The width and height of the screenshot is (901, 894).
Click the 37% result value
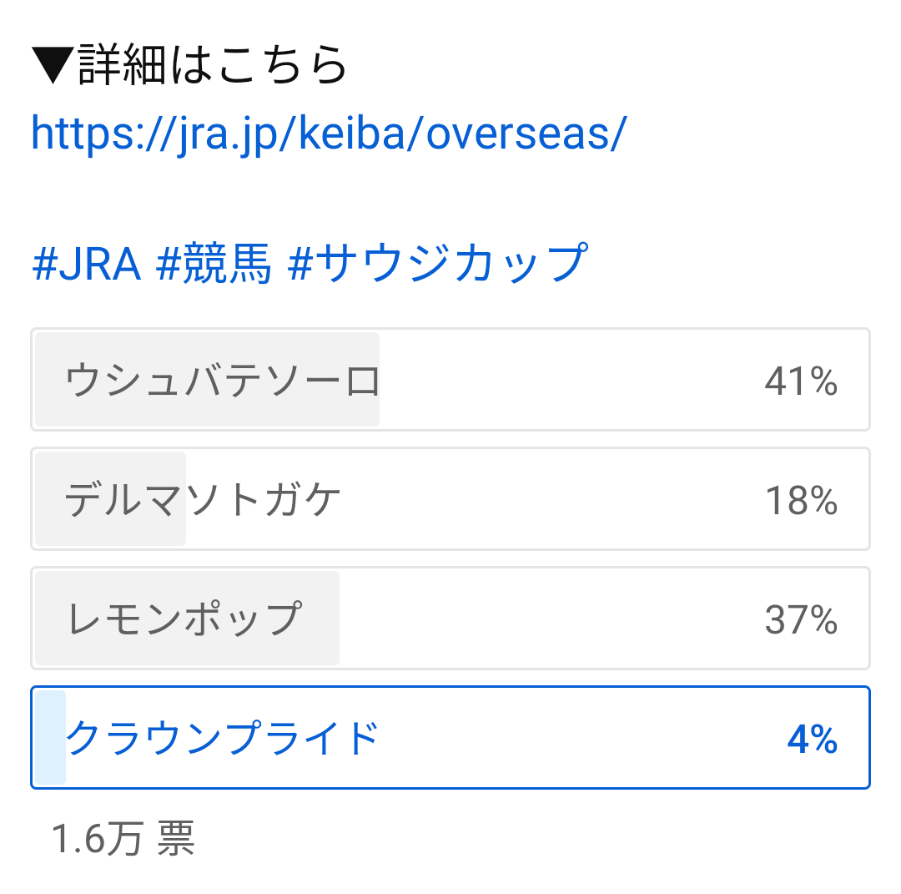pos(801,620)
